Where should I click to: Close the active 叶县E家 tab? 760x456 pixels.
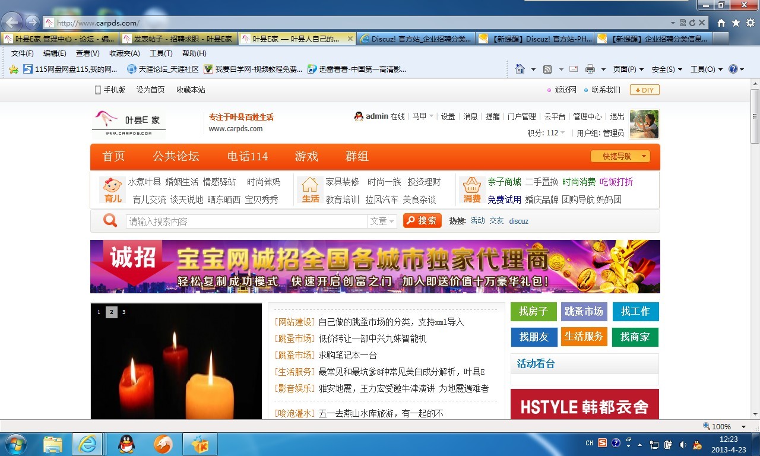click(x=350, y=39)
